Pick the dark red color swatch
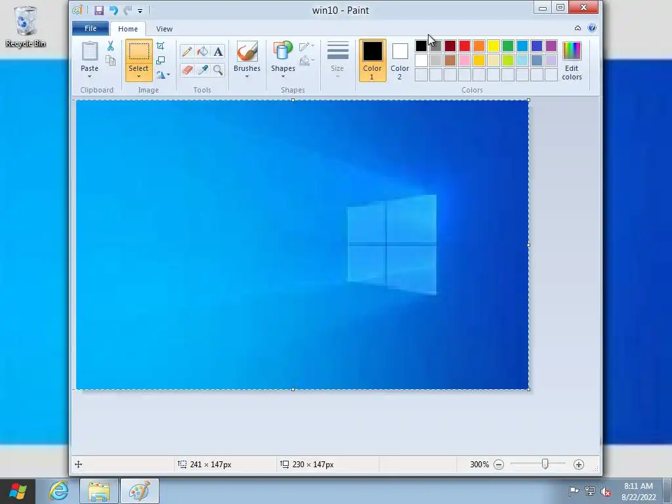This screenshot has height=504, width=672. point(450,46)
